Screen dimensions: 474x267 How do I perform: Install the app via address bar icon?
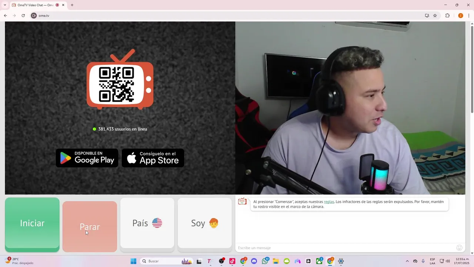click(427, 16)
